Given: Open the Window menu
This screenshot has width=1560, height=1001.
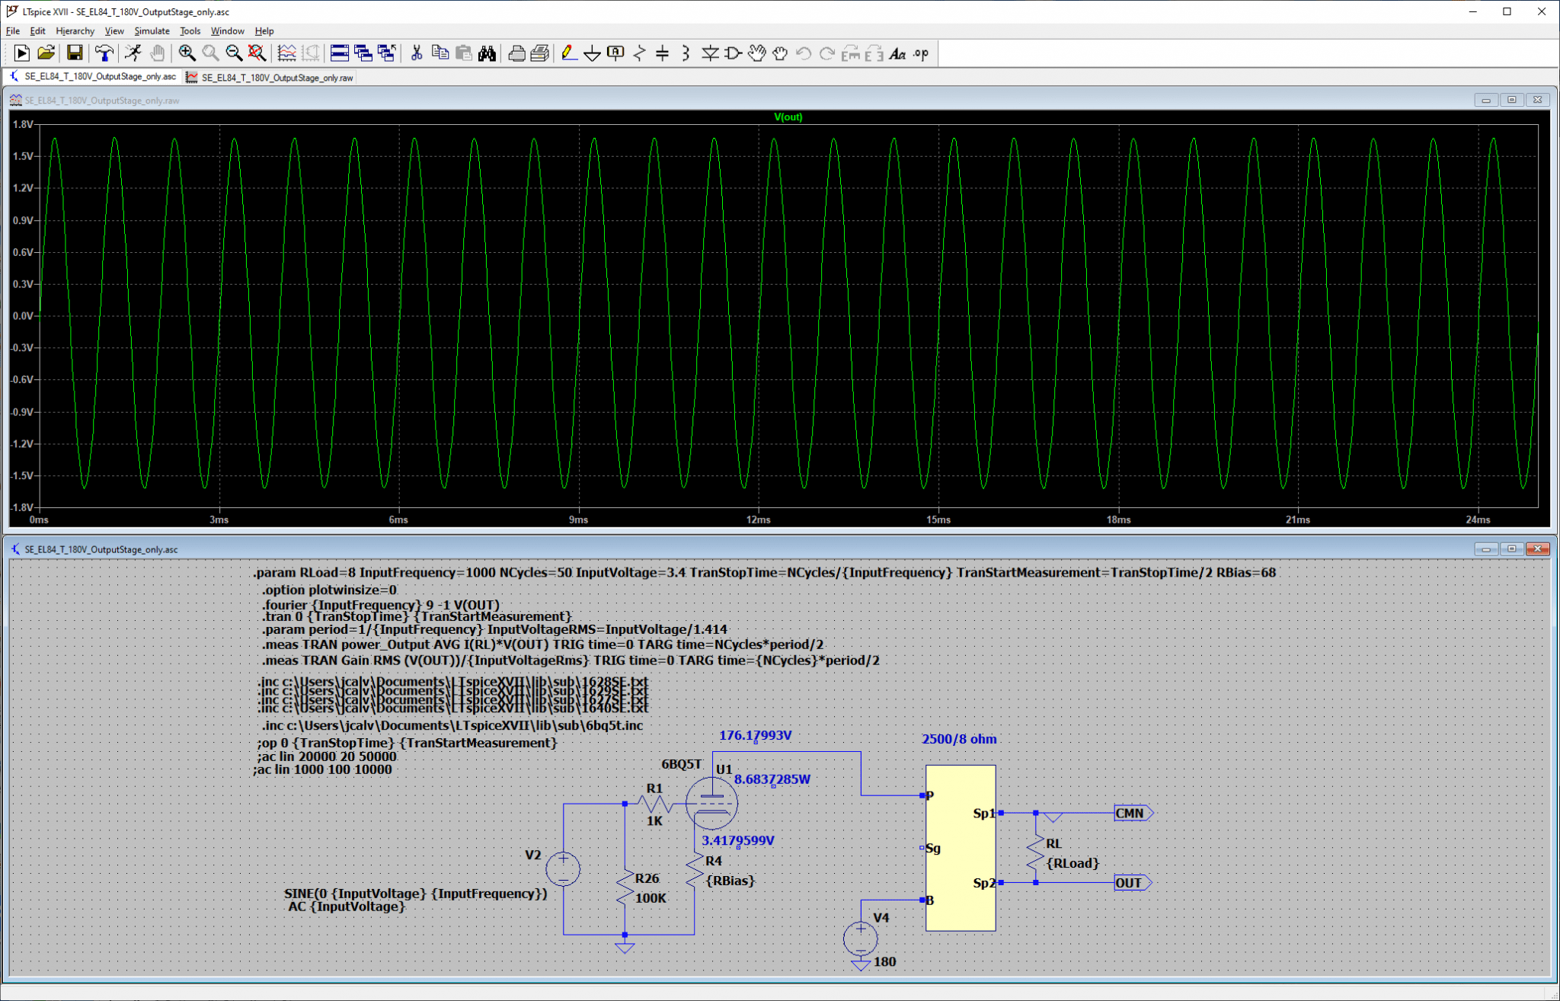Looking at the screenshot, I should tap(227, 30).
